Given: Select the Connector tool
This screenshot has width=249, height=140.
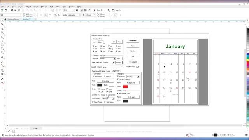Looking at the screenshot, I should point(2,66).
